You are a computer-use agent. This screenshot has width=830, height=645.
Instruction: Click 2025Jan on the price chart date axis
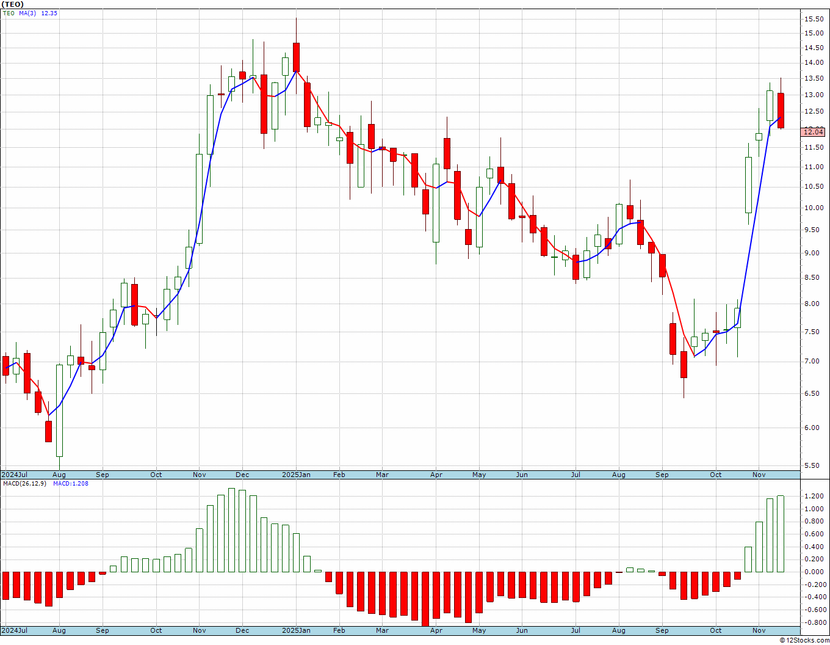tap(296, 475)
